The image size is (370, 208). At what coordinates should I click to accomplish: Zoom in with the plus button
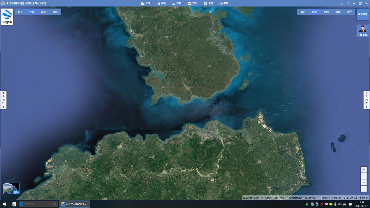pos(364,183)
